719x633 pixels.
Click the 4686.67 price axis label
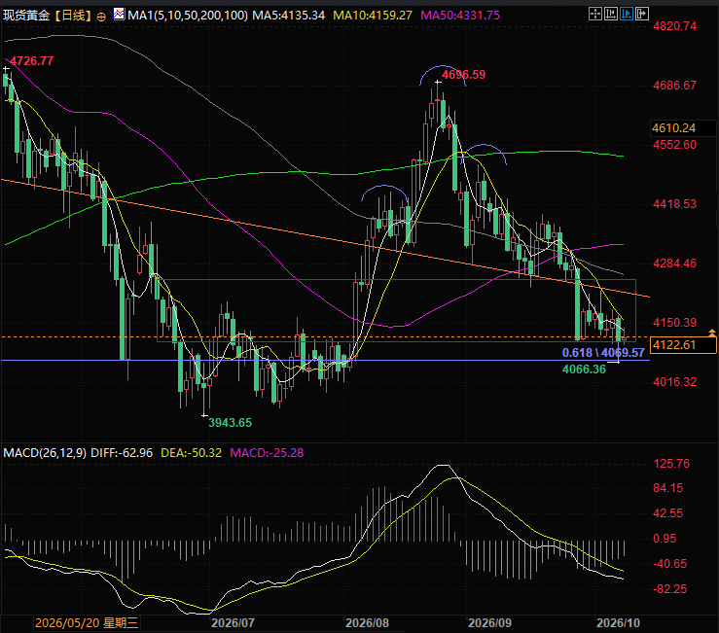coord(674,86)
